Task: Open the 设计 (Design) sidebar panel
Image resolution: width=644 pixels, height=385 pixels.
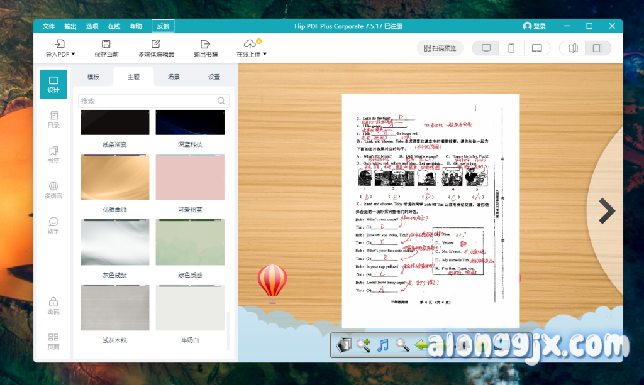Action: click(53, 84)
